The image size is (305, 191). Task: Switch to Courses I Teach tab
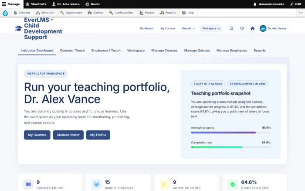click(x=72, y=51)
